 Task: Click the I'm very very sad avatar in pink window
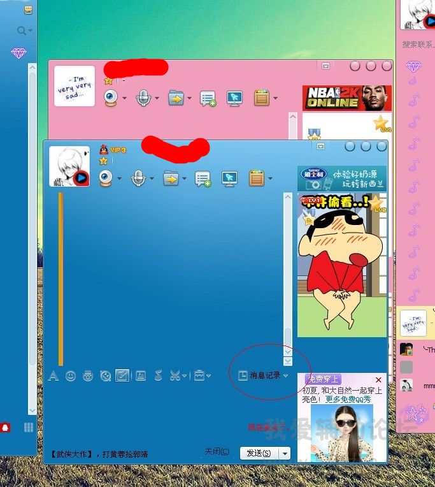[x=75, y=86]
